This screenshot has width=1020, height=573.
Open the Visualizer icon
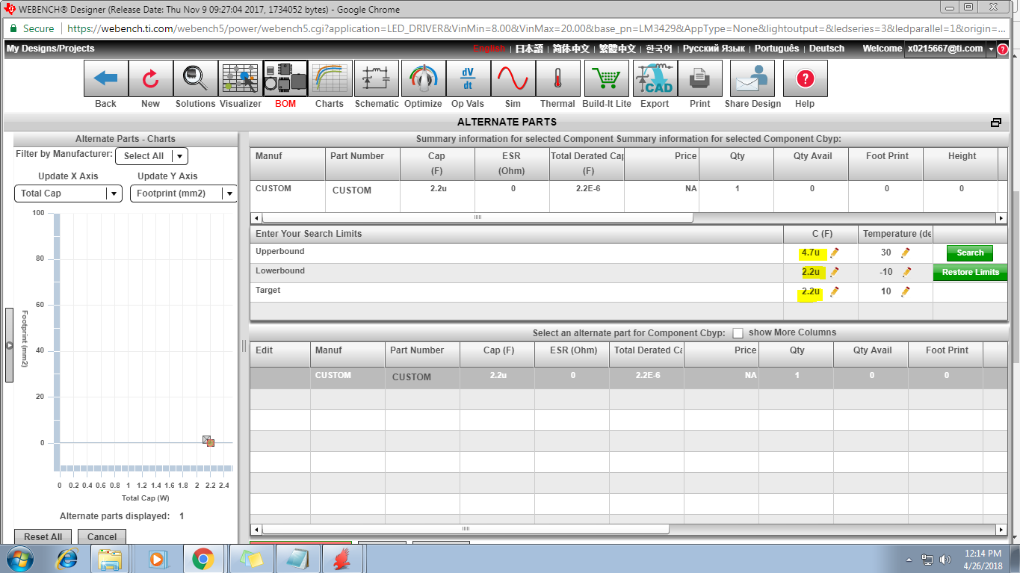pos(240,78)
